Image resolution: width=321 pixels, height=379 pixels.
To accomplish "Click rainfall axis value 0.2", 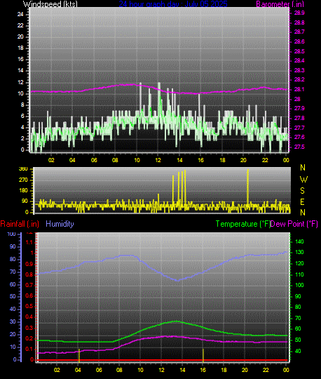I will (29, 338).
